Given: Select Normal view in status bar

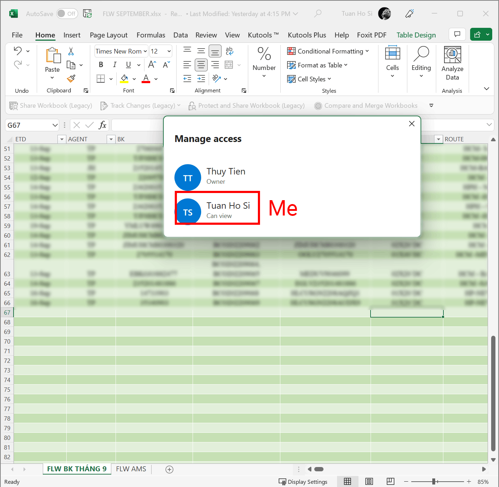Looking at the screenshot, I should pyautogui.click(x=347, y=482).
